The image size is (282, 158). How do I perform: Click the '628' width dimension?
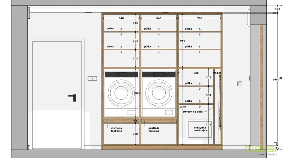(196, 73)
